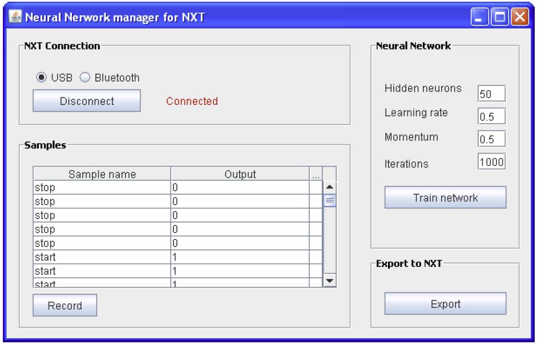Viewport: 537px width, 344px height.
Task: Edit the Iterations field
Action: pyautogui.click(x=491, y=161)
